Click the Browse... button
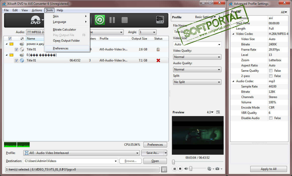 click(130, 161)
